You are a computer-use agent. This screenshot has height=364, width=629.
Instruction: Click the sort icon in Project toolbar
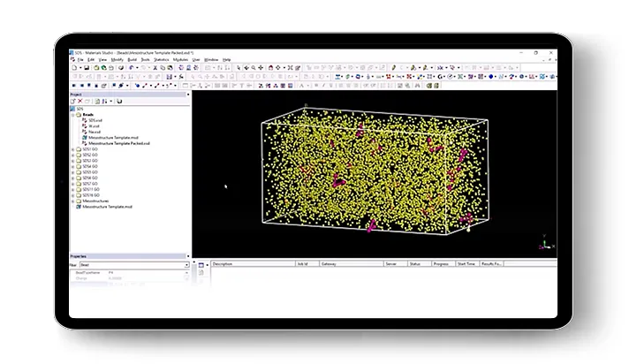(x=105, y=101)
